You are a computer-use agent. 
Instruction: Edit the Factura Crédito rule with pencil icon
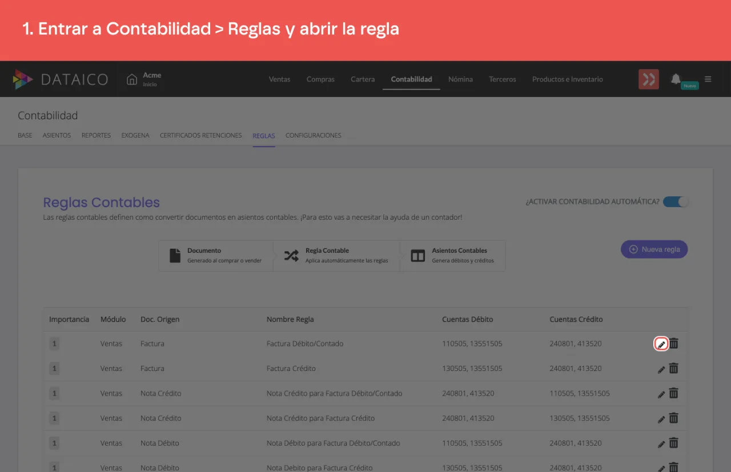pos(661,369)
